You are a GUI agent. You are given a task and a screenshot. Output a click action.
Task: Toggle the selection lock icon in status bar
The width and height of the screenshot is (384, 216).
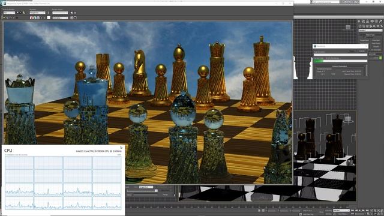tap(259, 211)
